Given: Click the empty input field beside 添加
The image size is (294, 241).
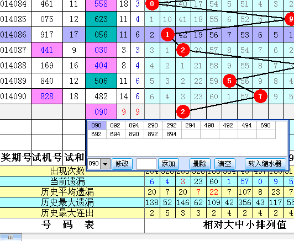Looking at the screenshot, I should tap(146, 164).
